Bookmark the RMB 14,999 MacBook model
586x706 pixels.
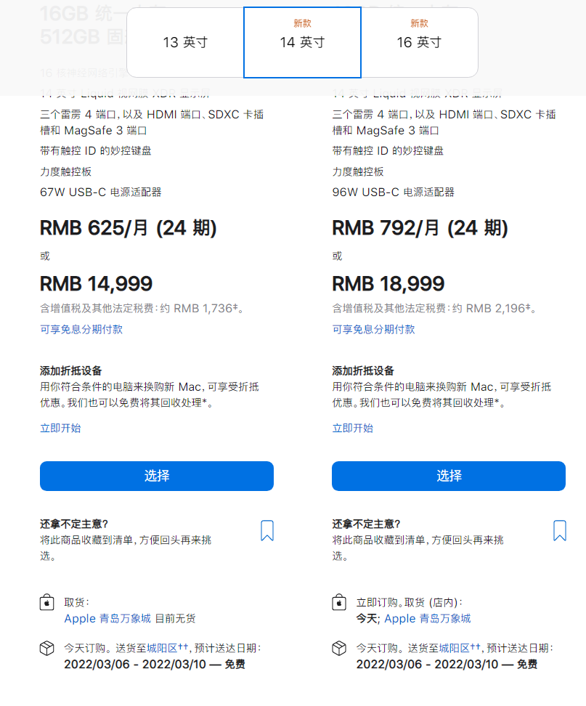[267, 530]
